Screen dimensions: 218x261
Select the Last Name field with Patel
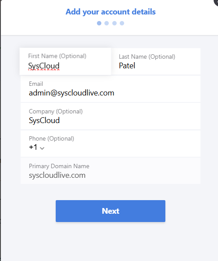pyautogui.click(x=156, y=61)
